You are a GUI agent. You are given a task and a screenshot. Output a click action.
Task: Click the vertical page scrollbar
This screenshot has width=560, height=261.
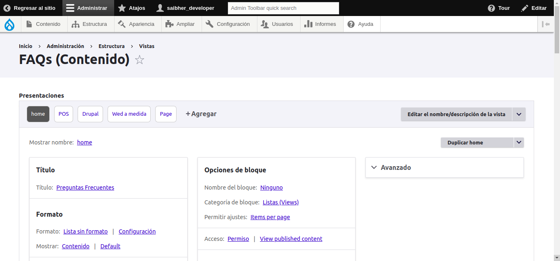[557, 123]
